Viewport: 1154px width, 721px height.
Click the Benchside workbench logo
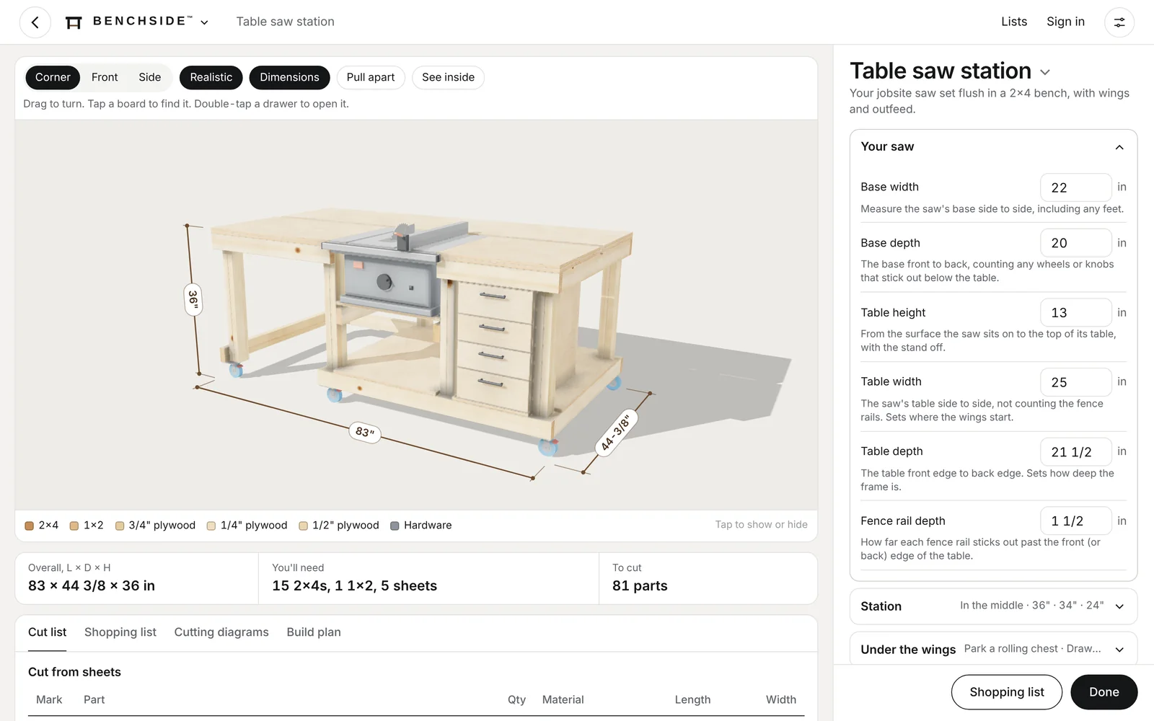(74, 22)
